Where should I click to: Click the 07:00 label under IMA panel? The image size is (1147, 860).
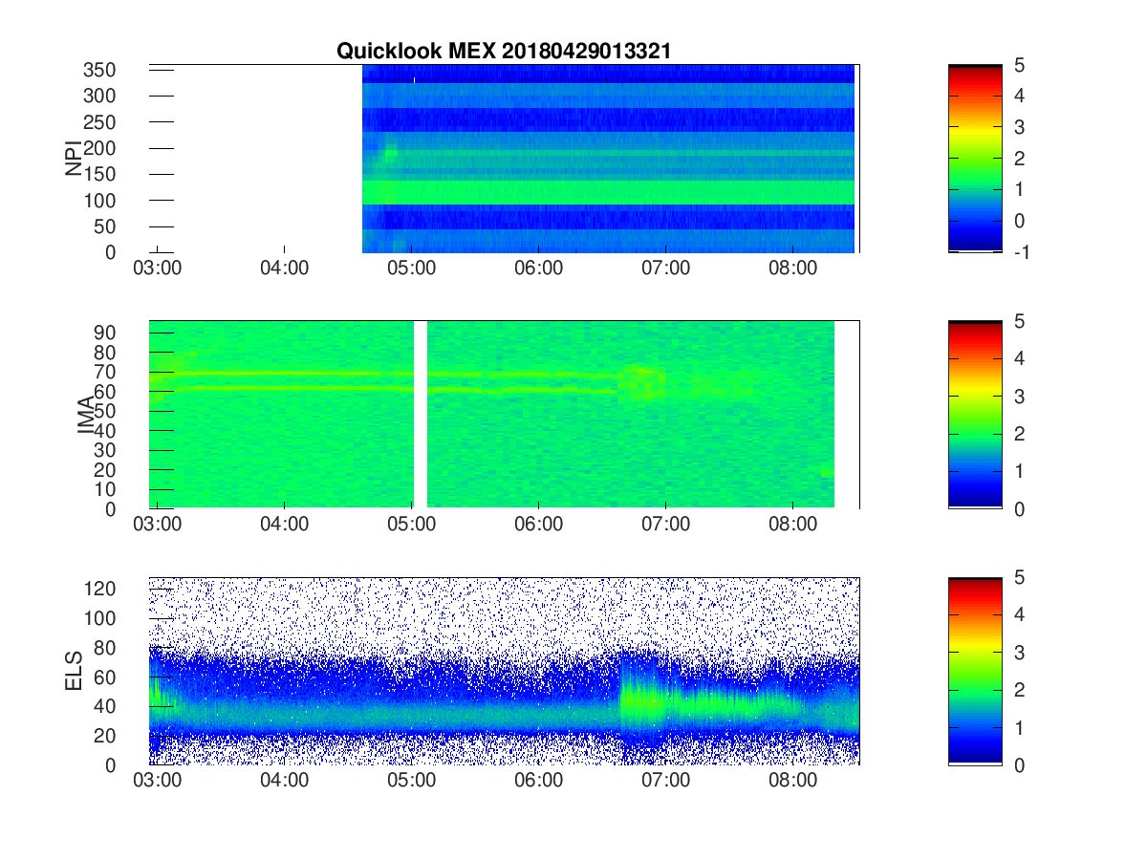(x=666, y=525)
